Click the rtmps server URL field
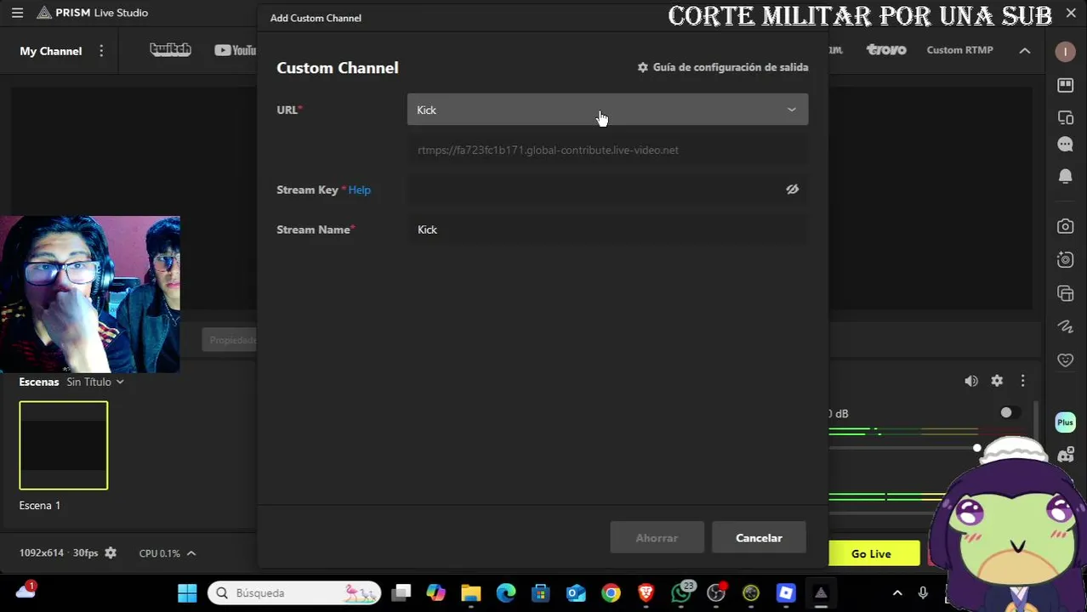The width and height of the screenshot is (1087, 612). (607, 150)
